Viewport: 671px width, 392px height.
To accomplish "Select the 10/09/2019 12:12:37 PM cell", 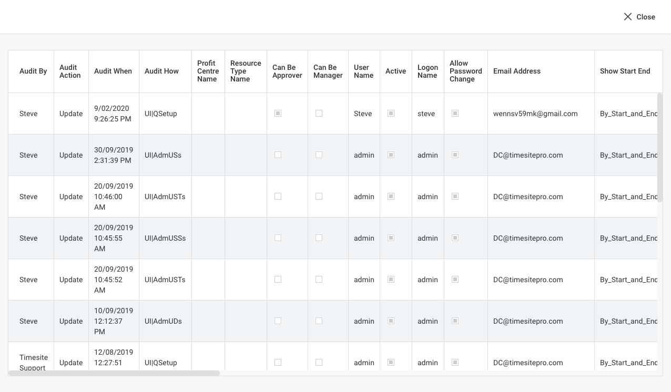I will pyautogui.click(x=114, y=321).
